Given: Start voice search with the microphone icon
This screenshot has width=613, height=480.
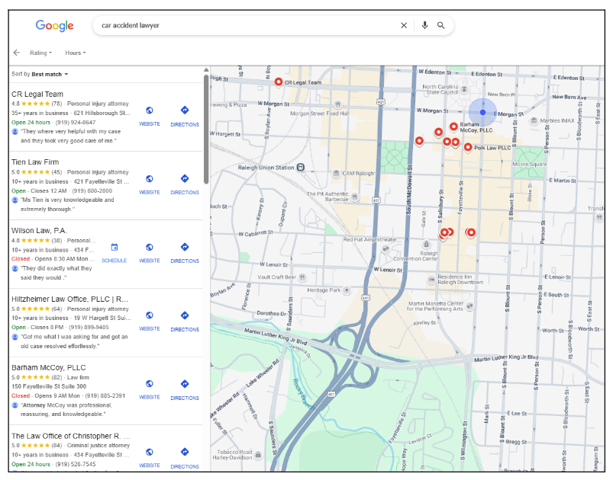Looking at the screenshot, I should [x=424, y=25].
